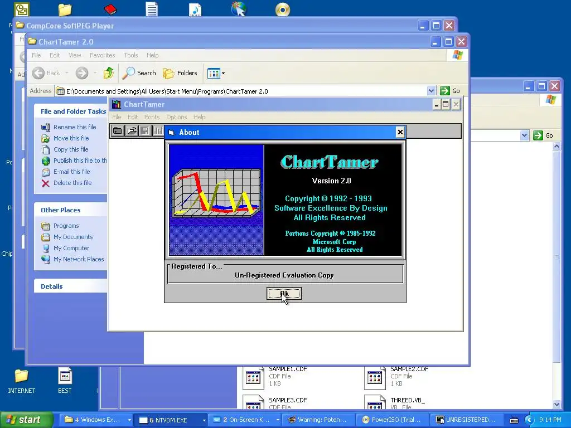Image resolution: width=571 pixels, height=428 pixels.
Task: Open Windows Explorer taskbar group
Action: click(x=96, y=420)
